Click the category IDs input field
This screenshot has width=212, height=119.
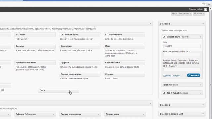coord(182,69)
